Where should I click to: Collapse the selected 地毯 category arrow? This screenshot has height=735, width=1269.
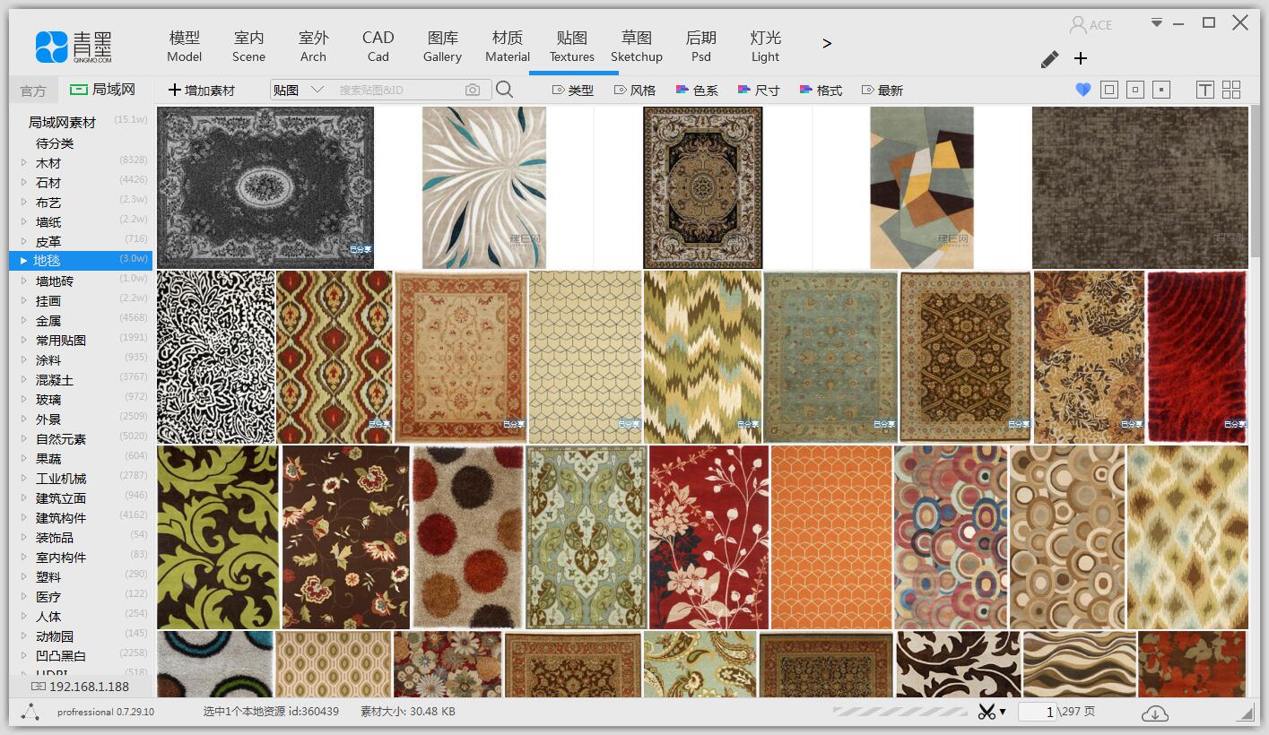coord(23,261)
